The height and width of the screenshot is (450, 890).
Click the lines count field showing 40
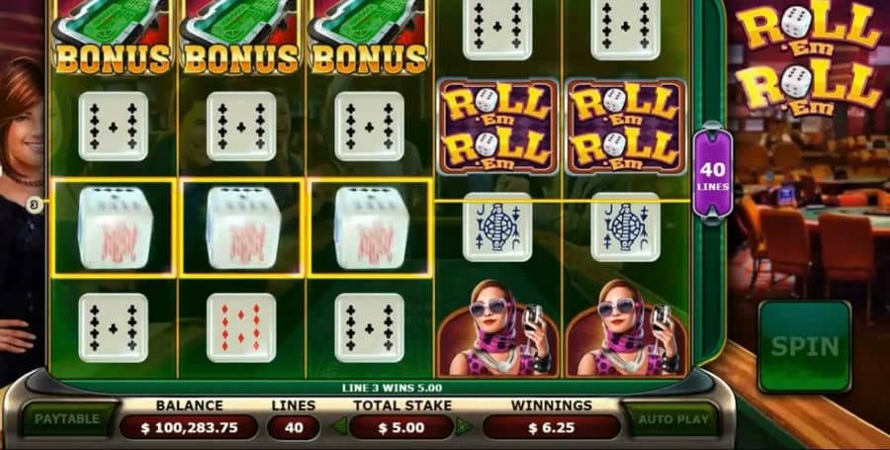coord(294,427)
